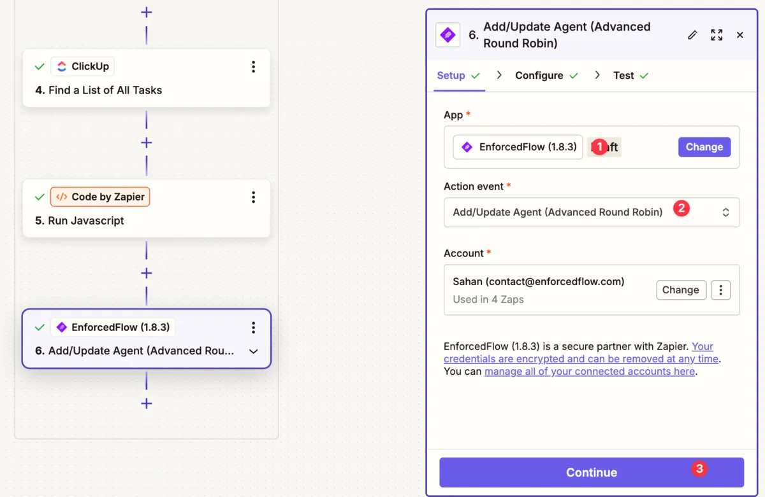Open the three-dot menu on Run Javascript step
This screenshot has height=497, width=765.
point(253,197)
